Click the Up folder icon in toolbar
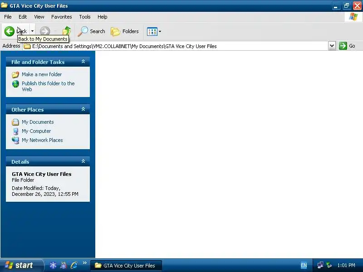Viewport: 363px width, 272px height. click(67, 31)
